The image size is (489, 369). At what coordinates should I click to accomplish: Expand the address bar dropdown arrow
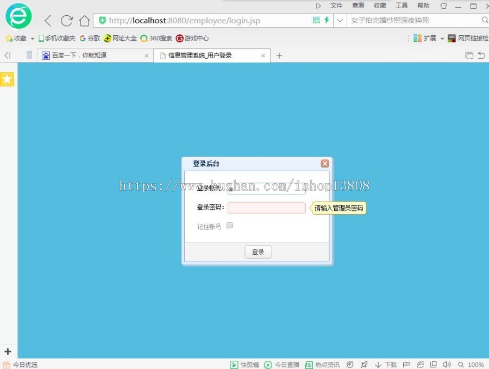(340, 20)
